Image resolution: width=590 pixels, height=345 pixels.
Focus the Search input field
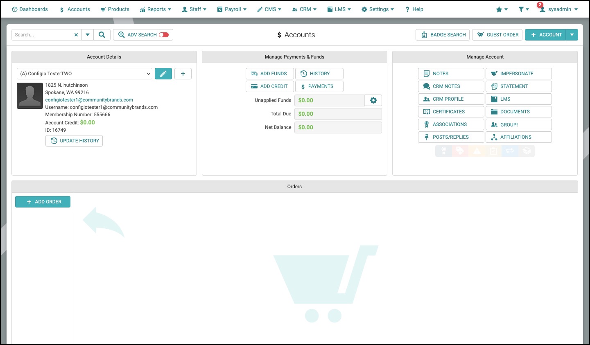point(42,35)
